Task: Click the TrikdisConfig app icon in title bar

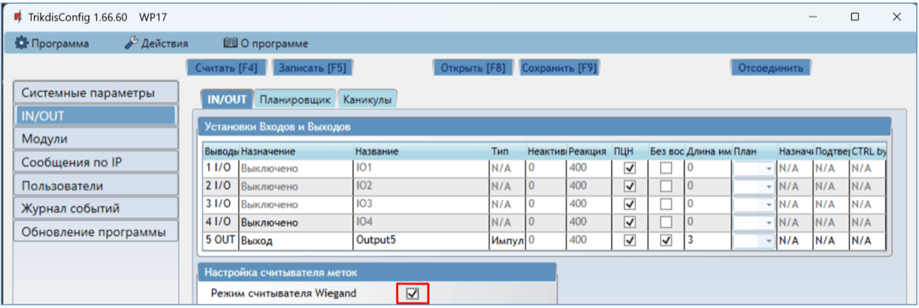Action: (x=18, y=16)
